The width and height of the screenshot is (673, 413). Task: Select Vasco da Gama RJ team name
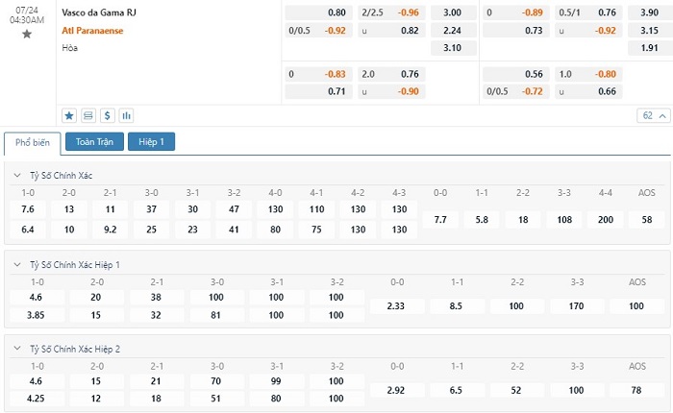coord(99,12)
